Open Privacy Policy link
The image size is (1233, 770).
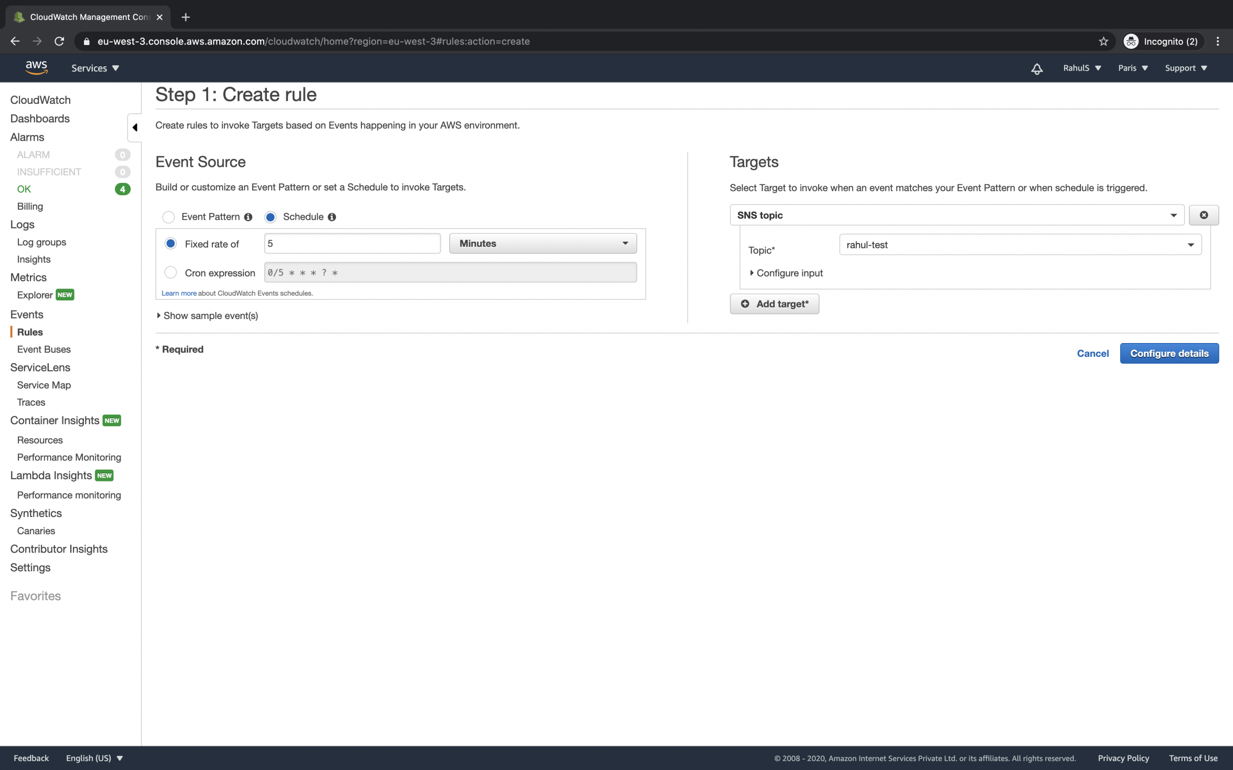pyautogui.click(x=1123, y=758)
